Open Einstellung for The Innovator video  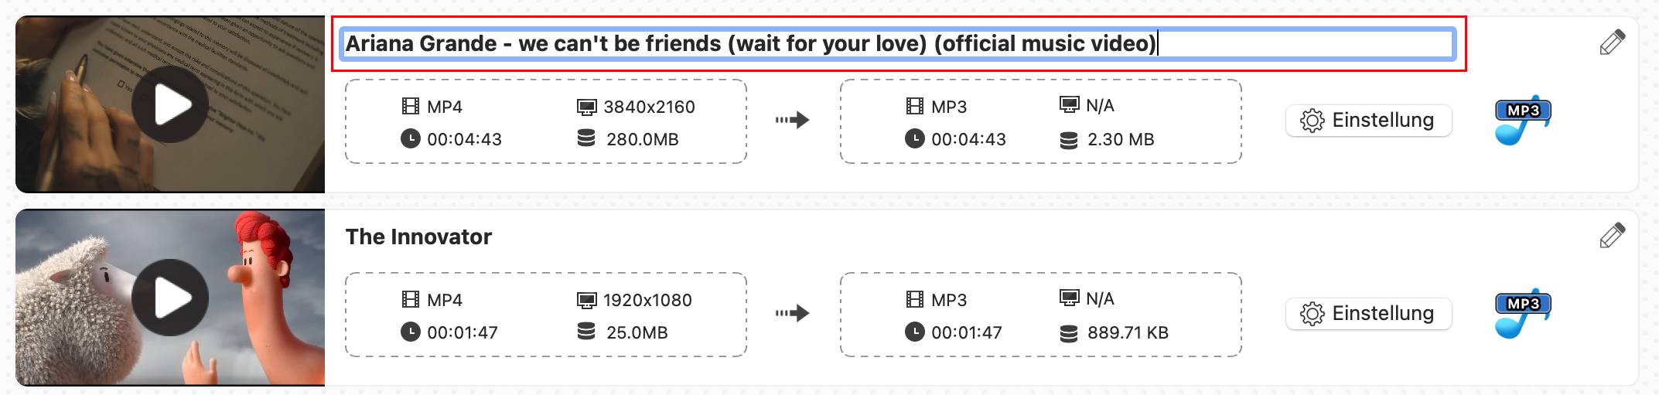[1368, 314]
